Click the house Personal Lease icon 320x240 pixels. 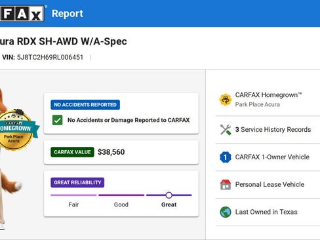point(226,184)
